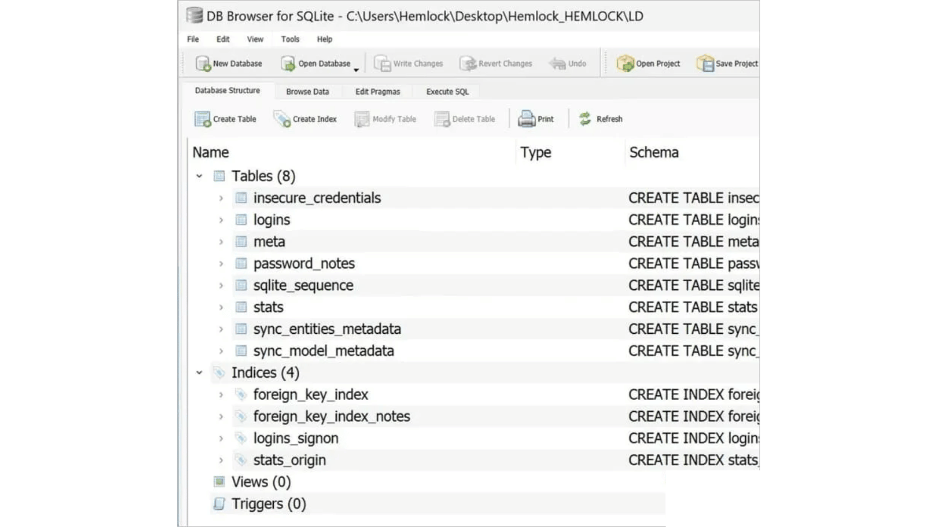Screen dimensions: 937x527
Task: Expand the sync_model_metadata table row
Action: click(221, 351)
